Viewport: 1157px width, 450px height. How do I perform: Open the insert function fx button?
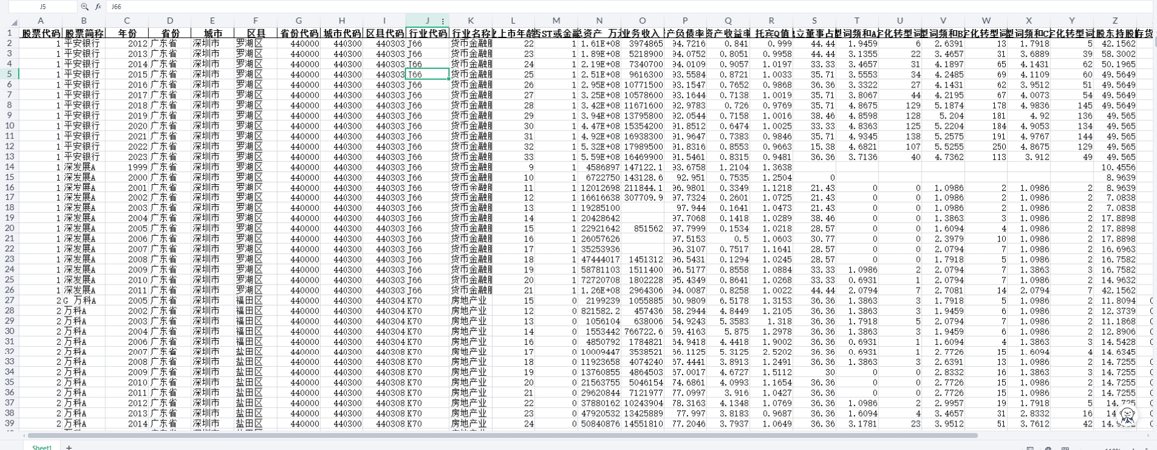(x=98, y=7)
